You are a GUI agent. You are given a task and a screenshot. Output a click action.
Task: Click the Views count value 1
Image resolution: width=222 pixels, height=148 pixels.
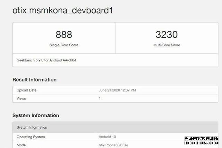[x=100, y=98]
